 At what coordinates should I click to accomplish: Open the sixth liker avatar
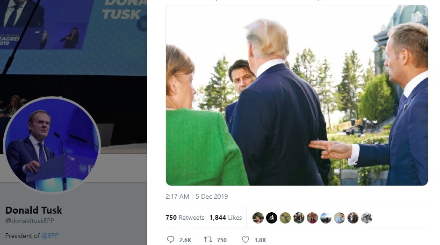326,218
